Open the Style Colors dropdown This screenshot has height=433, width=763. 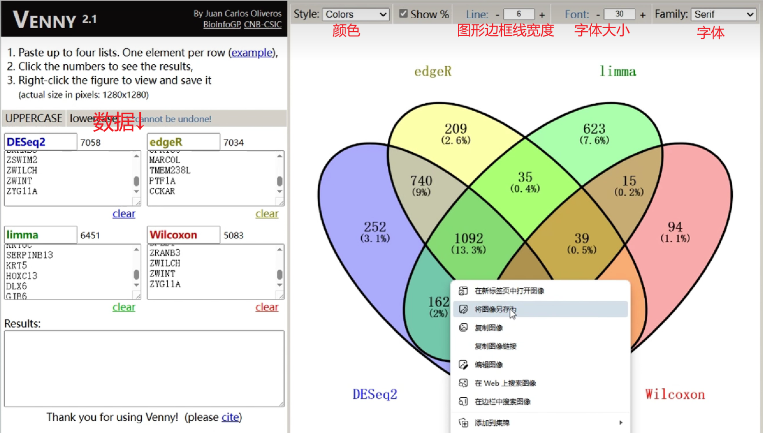tap(356, 14)
